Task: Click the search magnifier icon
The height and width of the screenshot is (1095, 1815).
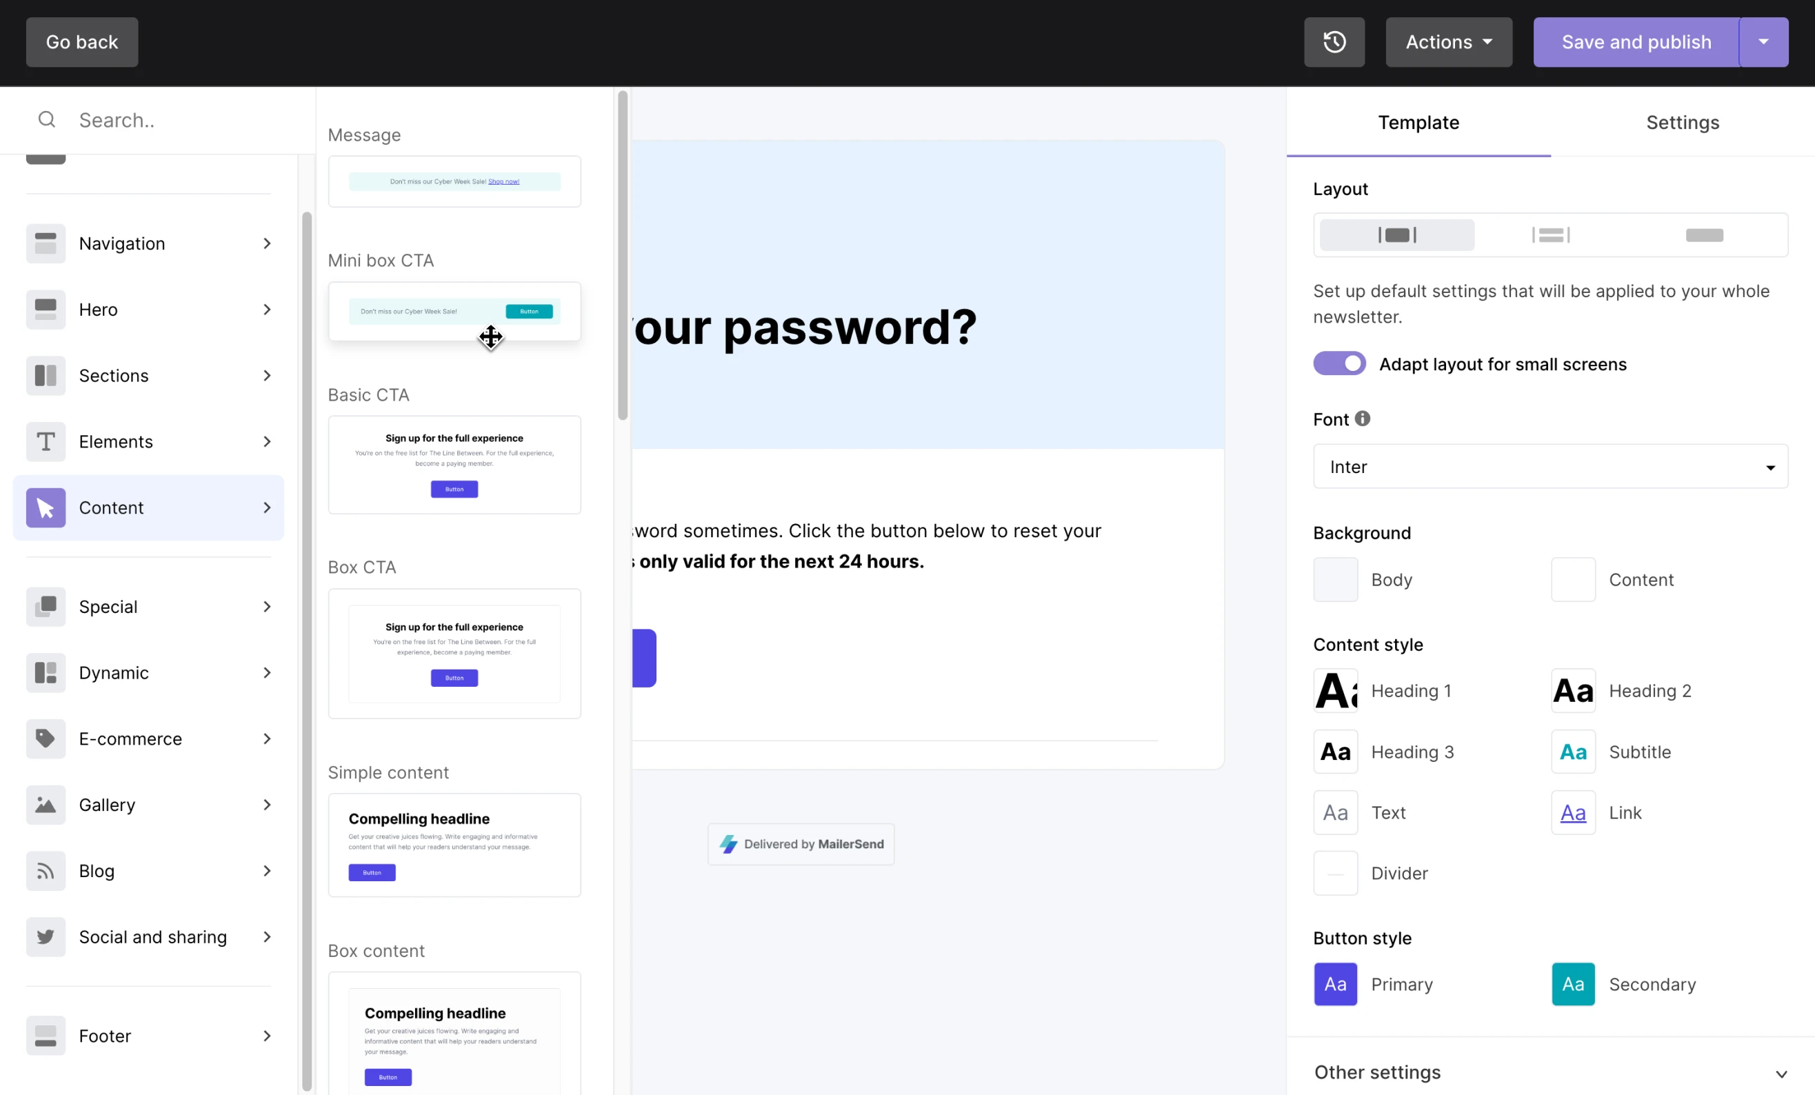Action: pyautogui.click(x=46, y=119)
